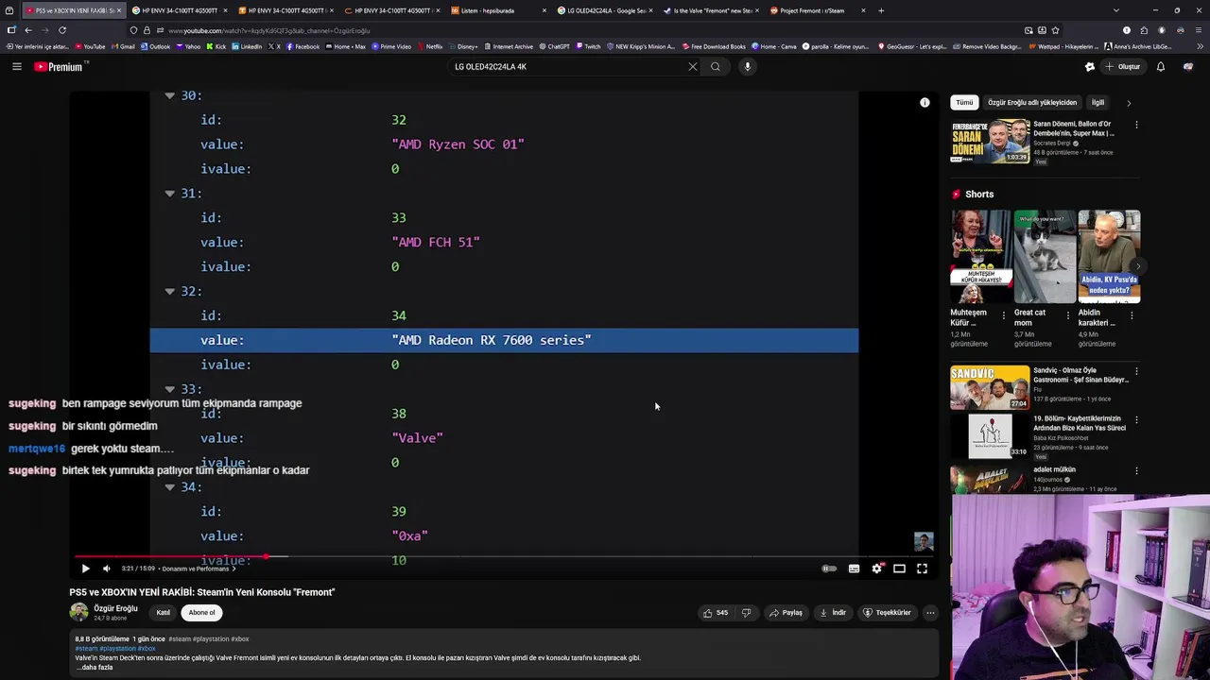The width and height of the screenshot is (1210, 680).
Task: Open Saran Dönemi video thumbnail
Action: coord(990,141)
